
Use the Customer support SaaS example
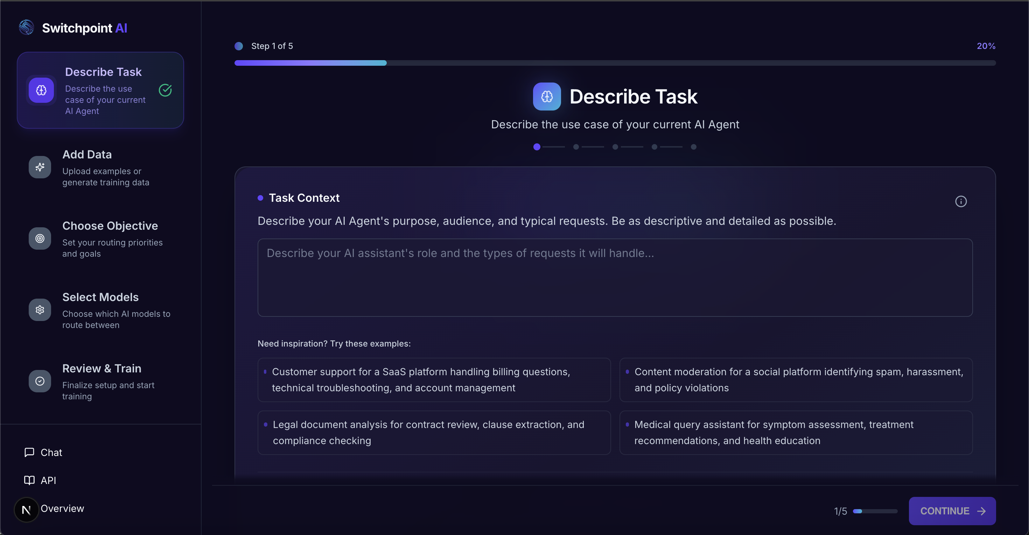434,379
